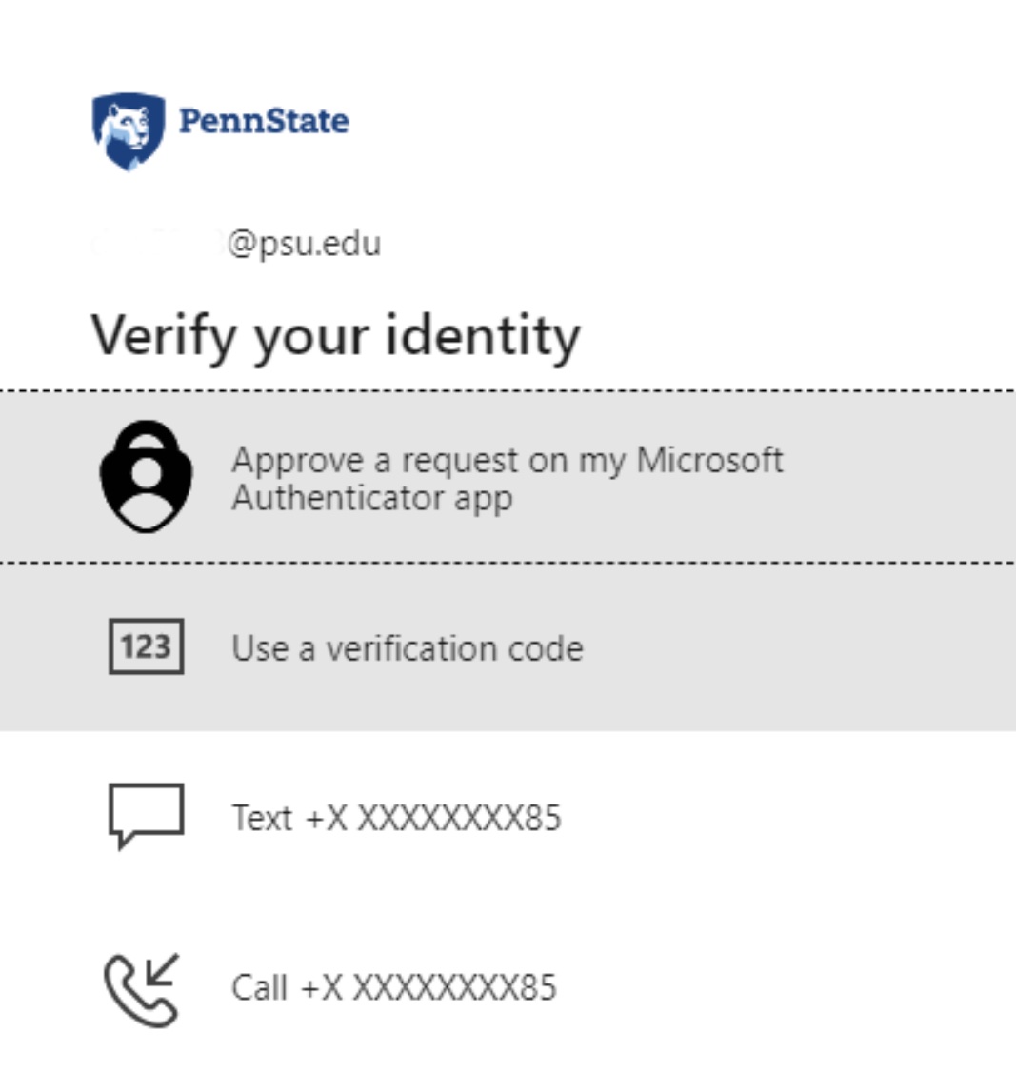Click the Penn State lion shield logo
Screen dimensions: 1016x1072
[128, 130]
